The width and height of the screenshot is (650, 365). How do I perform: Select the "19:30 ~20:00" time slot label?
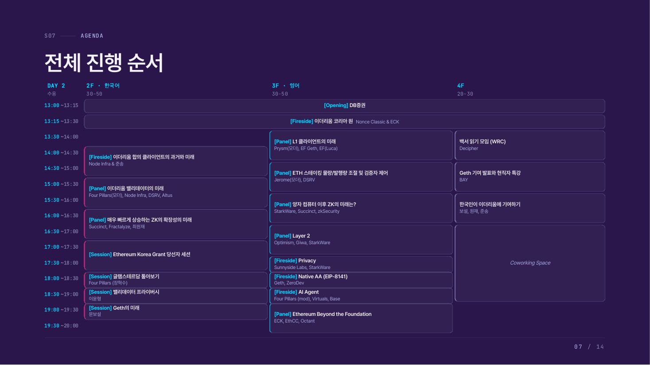click(x=61, y=326)
